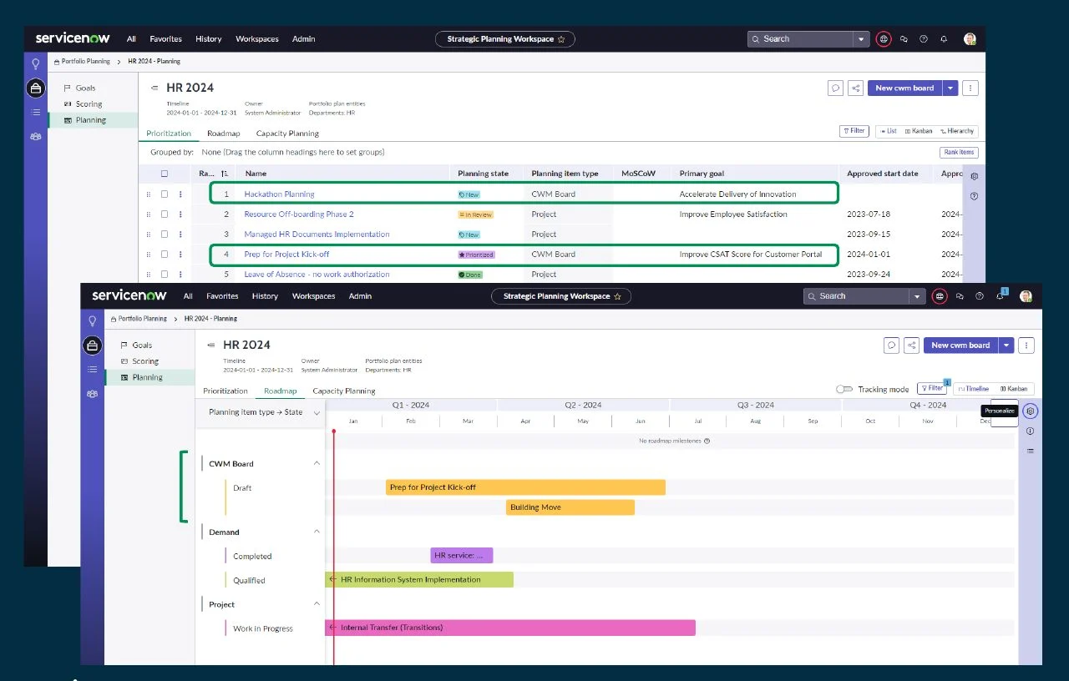
Task: Click the Personalize gear icon in front window
Action: pyautogui.click(x=1031, y=411)
